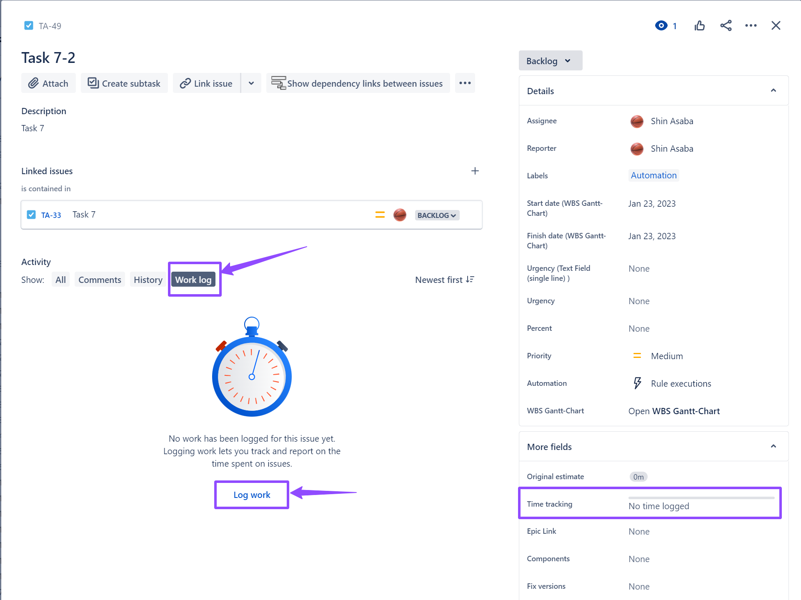Open linked issue TA-33
Image resolution: width=801 pixels, height=600 pixels.
coord(51,215)
